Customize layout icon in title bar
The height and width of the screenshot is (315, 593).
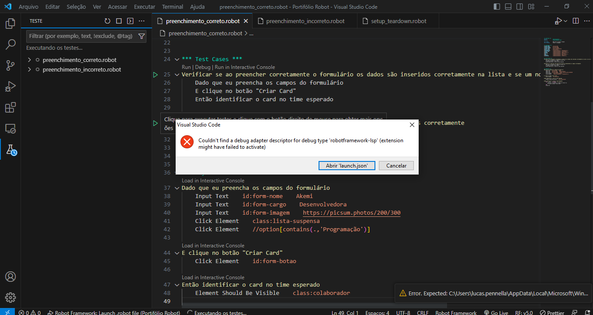point(531,7)
